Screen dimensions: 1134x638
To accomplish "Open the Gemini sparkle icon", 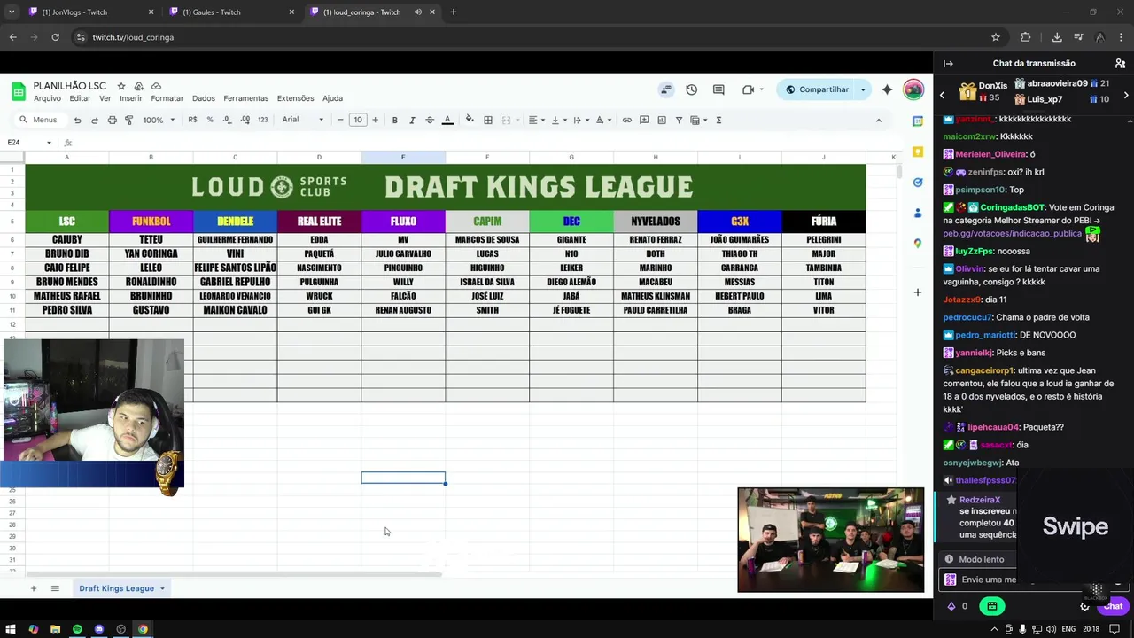I will [x=887, y=89].
